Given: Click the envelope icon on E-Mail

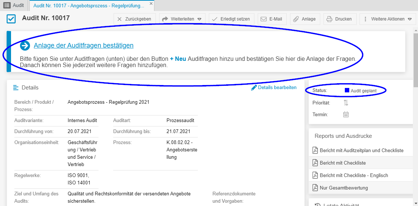Looking at the screenshot, I should tap(264, 19).
